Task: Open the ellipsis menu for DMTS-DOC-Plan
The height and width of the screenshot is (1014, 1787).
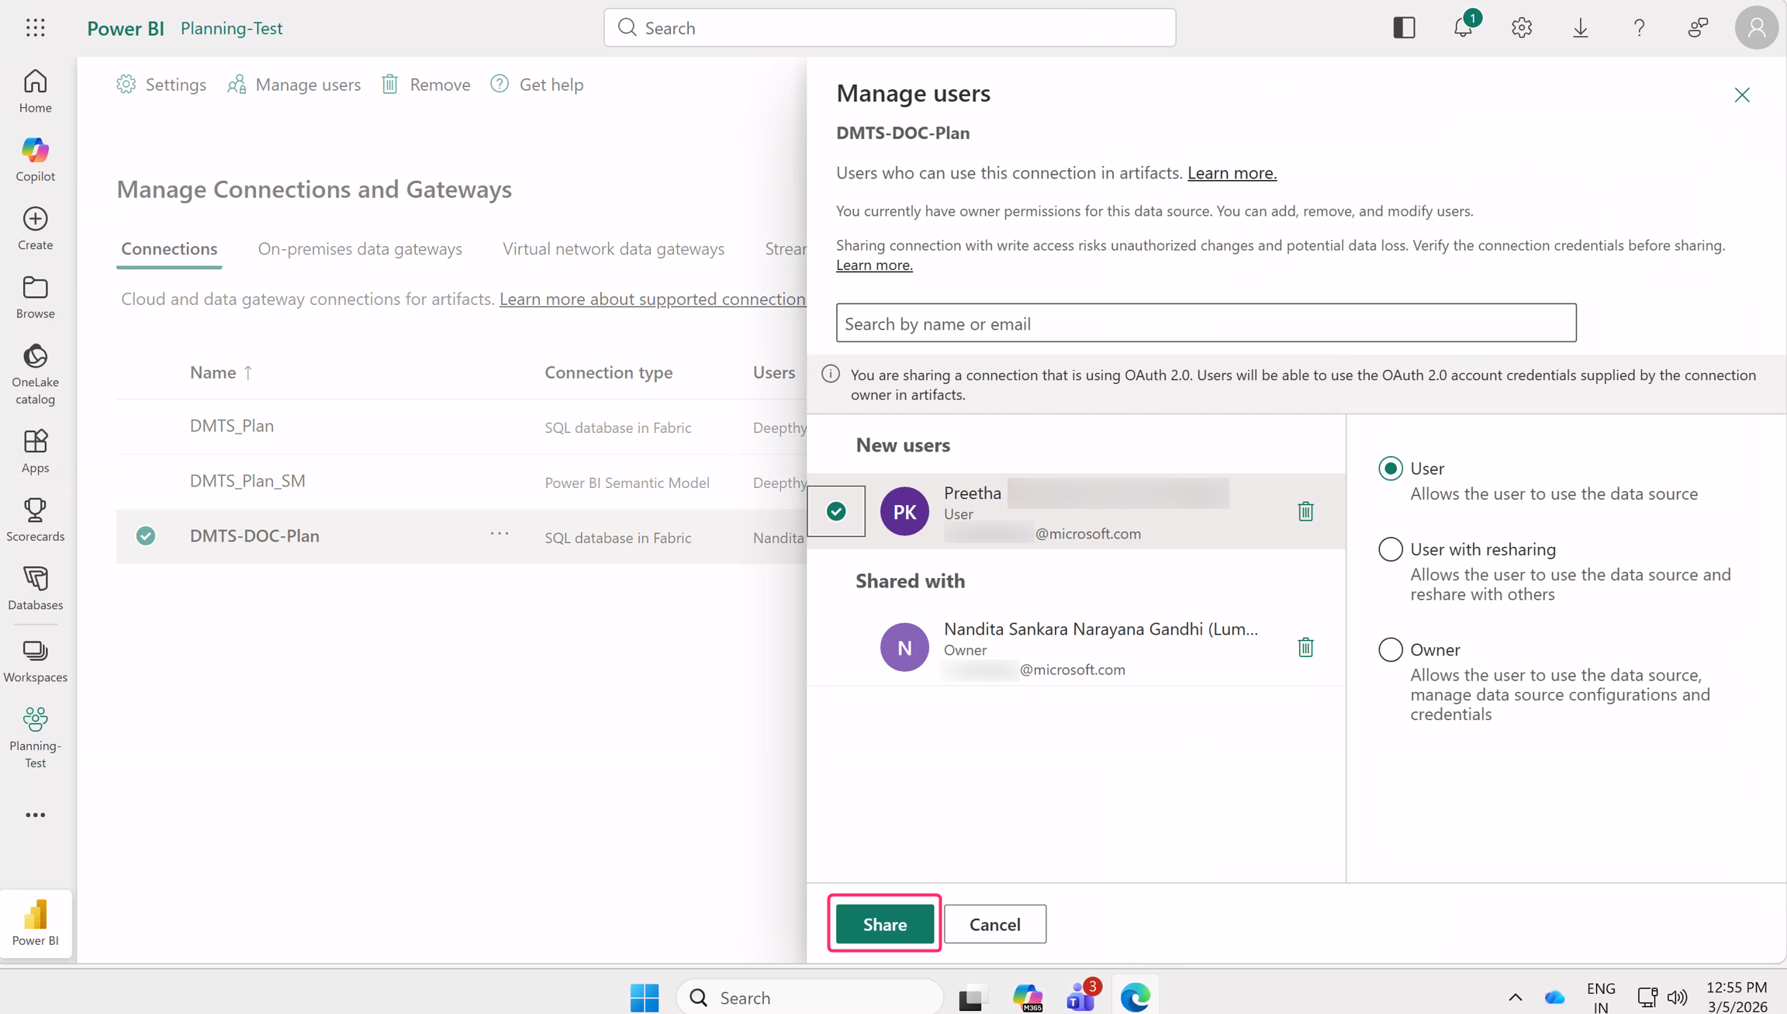Action: point(499,534)
